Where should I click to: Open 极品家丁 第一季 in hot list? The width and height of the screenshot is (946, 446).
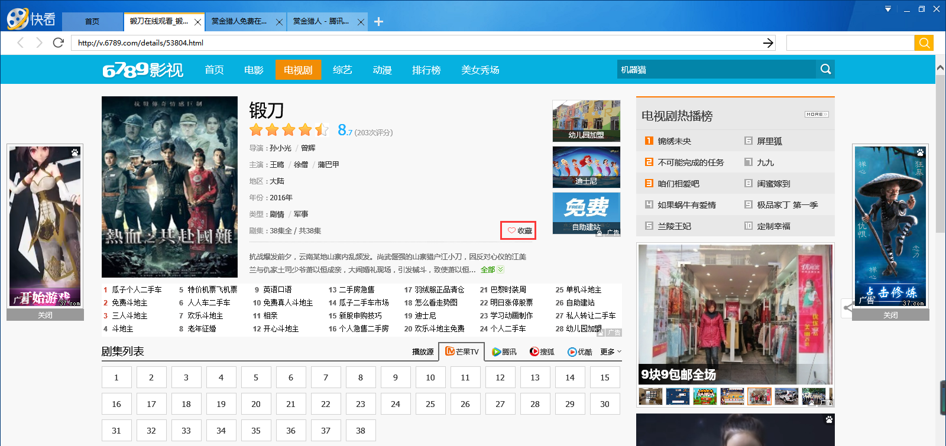(788, 205)
